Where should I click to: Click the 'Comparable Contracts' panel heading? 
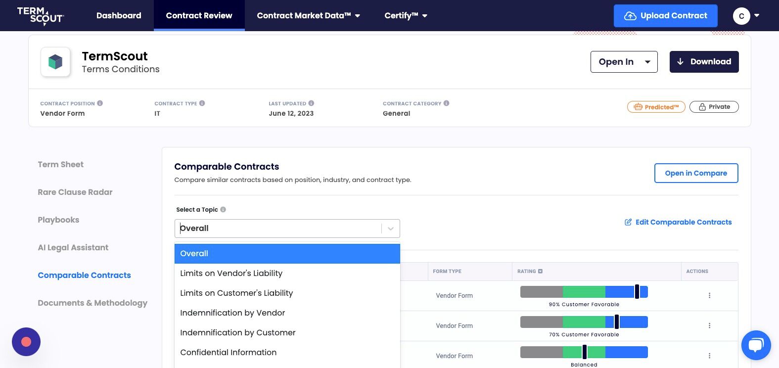(227, 167)
